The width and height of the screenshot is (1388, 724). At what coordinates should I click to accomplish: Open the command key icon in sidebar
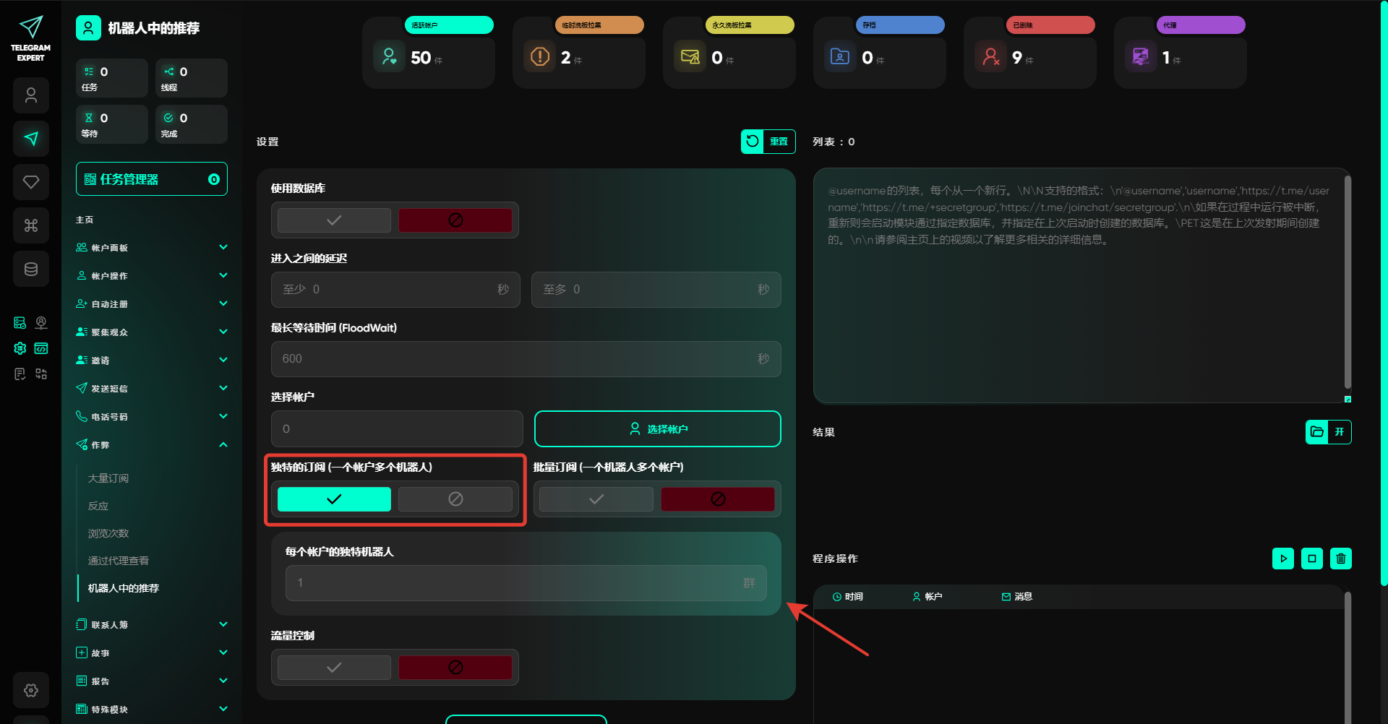point(31,225)
